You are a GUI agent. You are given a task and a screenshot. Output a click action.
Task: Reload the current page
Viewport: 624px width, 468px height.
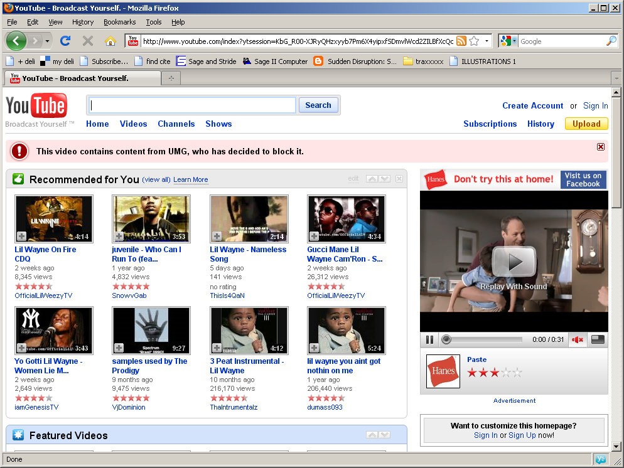(x=65, y=41)
